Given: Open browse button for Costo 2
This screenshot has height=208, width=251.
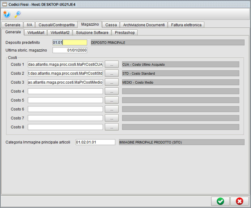Looking at the screenshot, I should click(112, 73).
